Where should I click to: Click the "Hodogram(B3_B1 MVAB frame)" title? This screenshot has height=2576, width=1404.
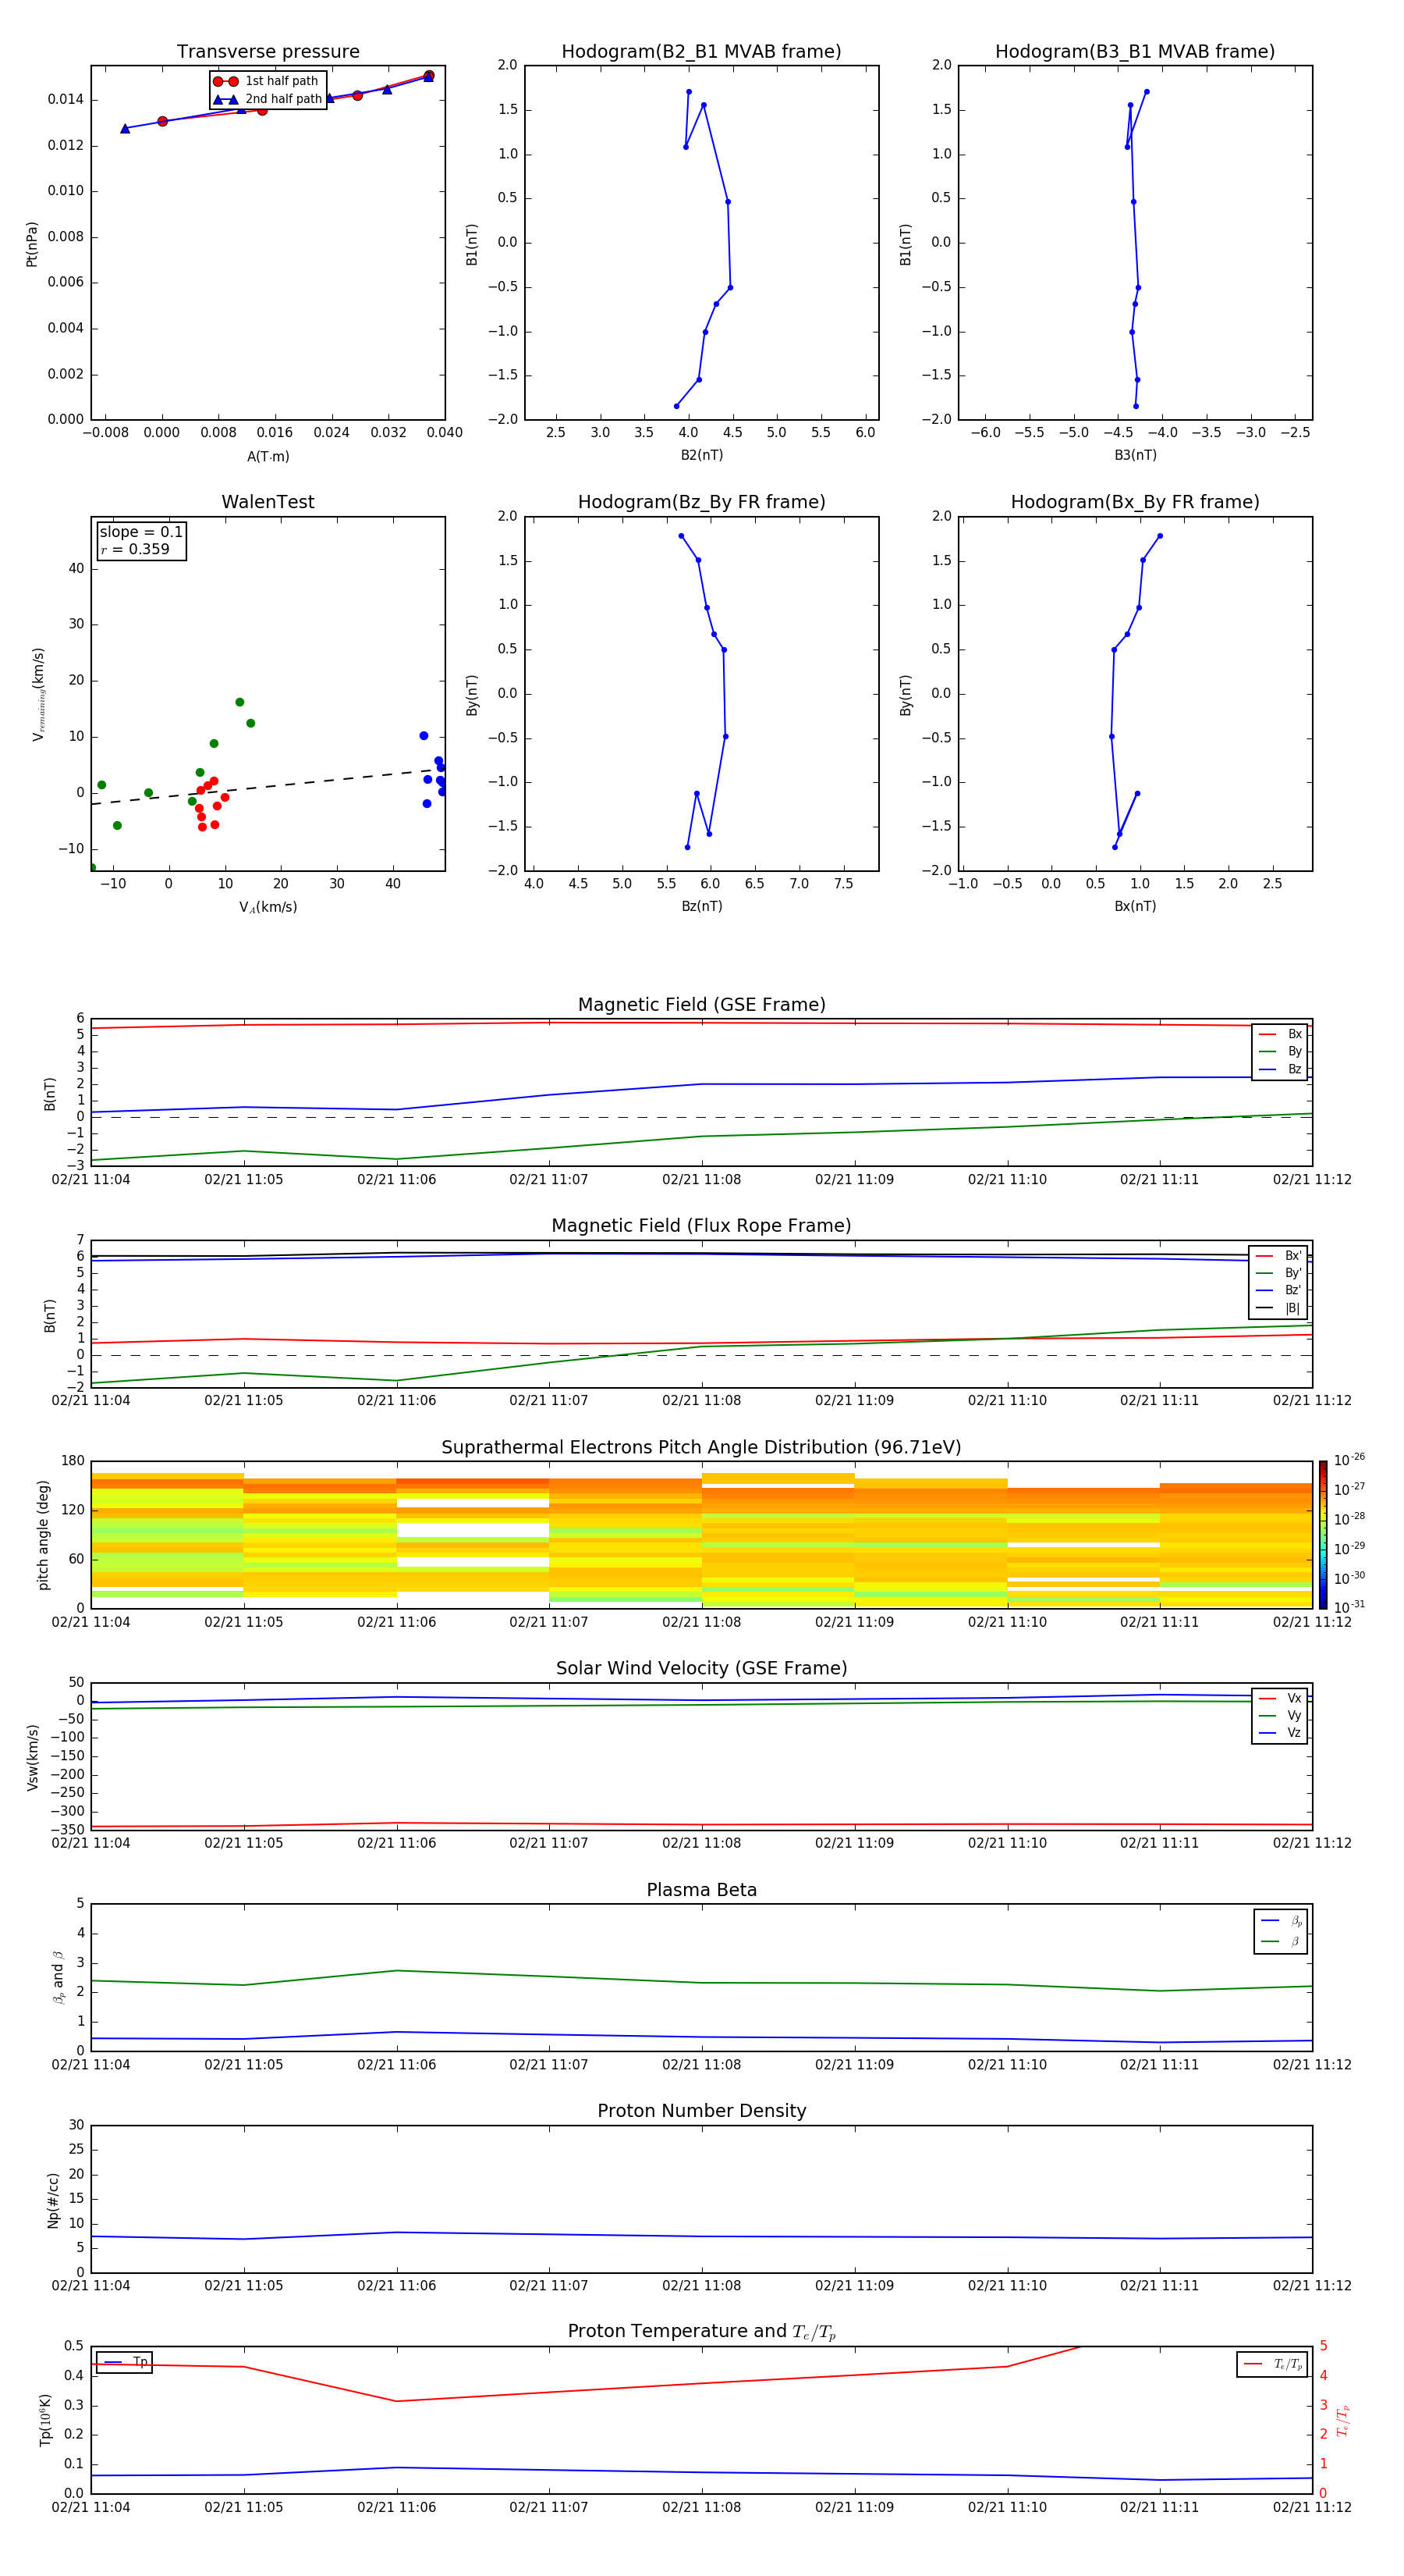[1135, 52]
